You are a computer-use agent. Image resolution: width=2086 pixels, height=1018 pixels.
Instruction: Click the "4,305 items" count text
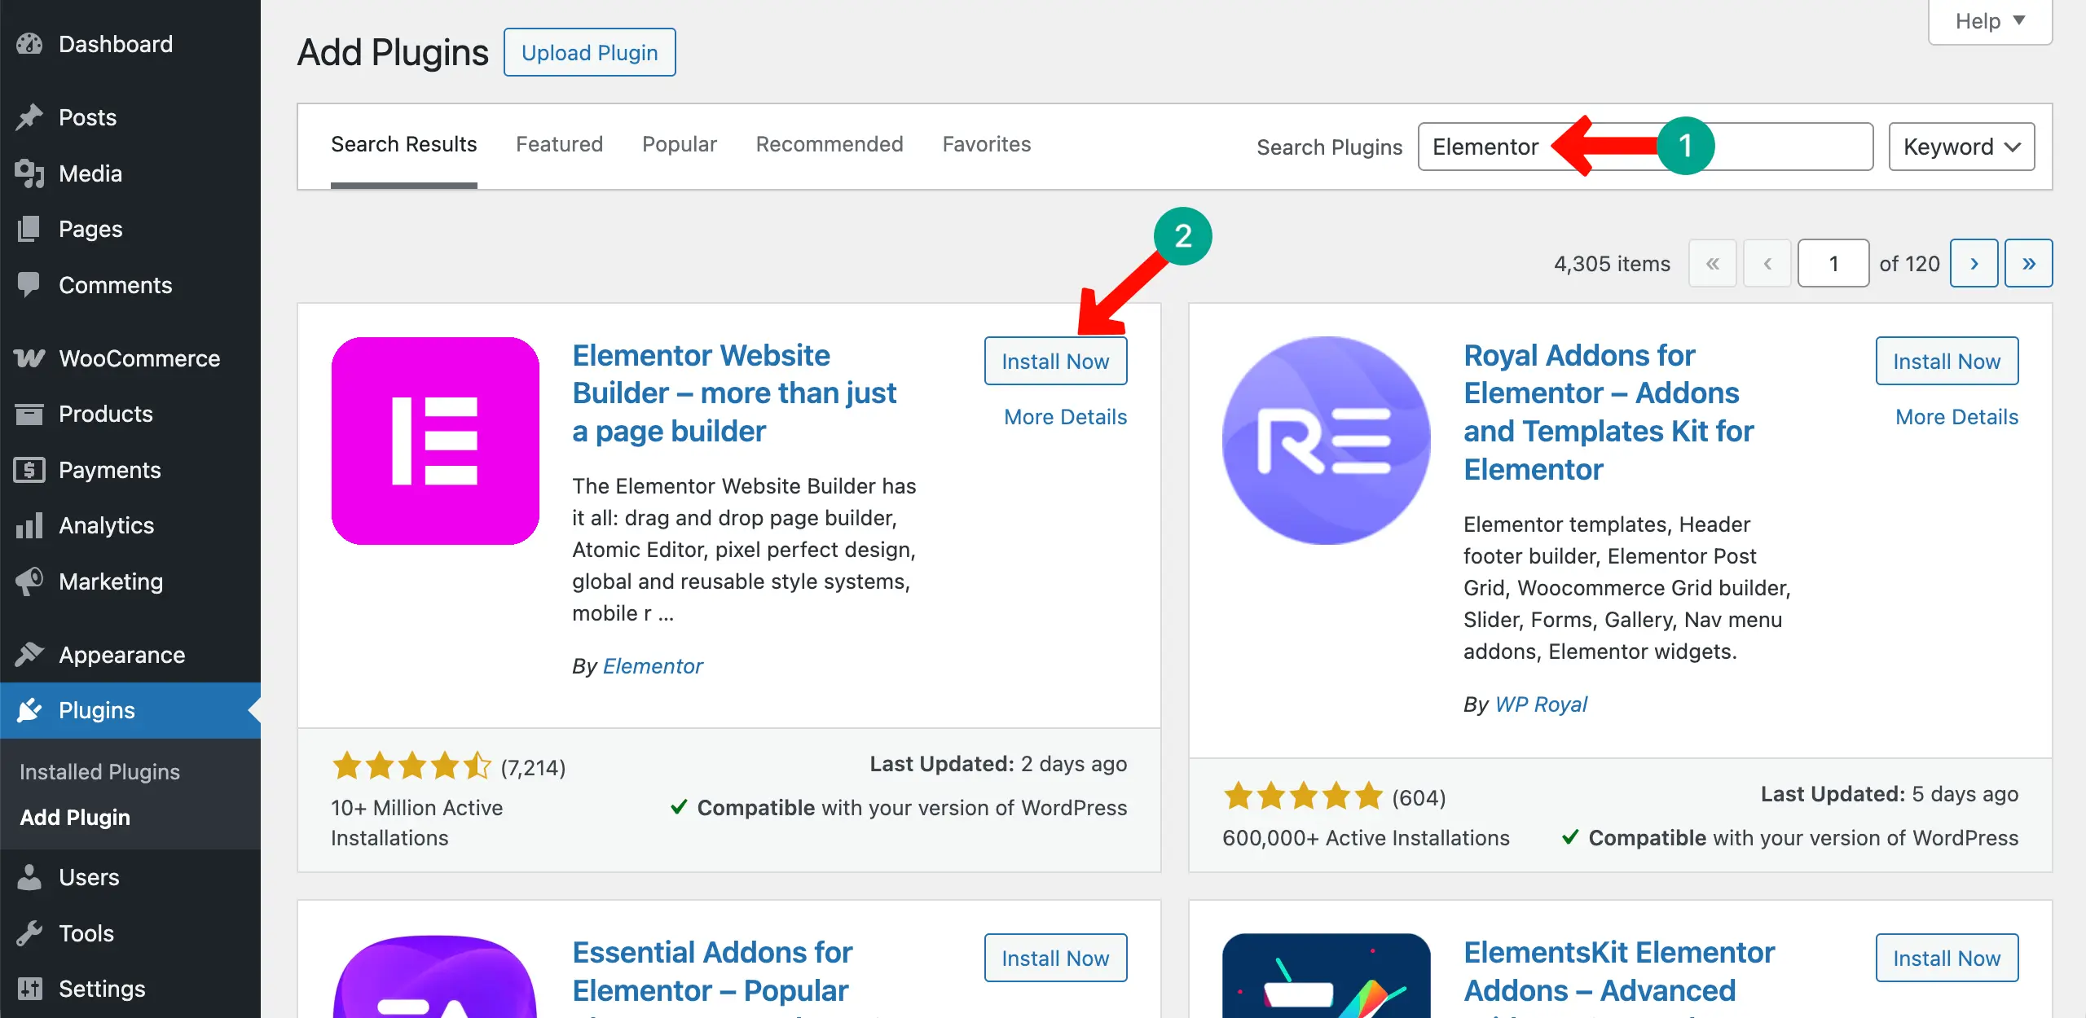(1612, 264)
